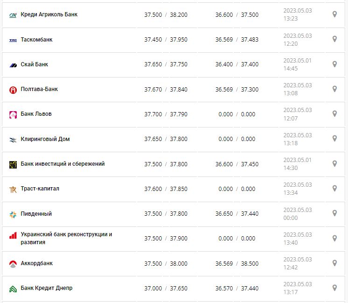Click the Траст-капитал rate 37.600 / 37.850
The width and height of the screenshot is (348, 303).
(x=166, y=189)
